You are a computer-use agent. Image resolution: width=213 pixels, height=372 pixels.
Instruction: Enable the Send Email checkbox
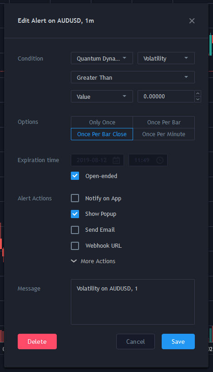click(x=75, y=230)
